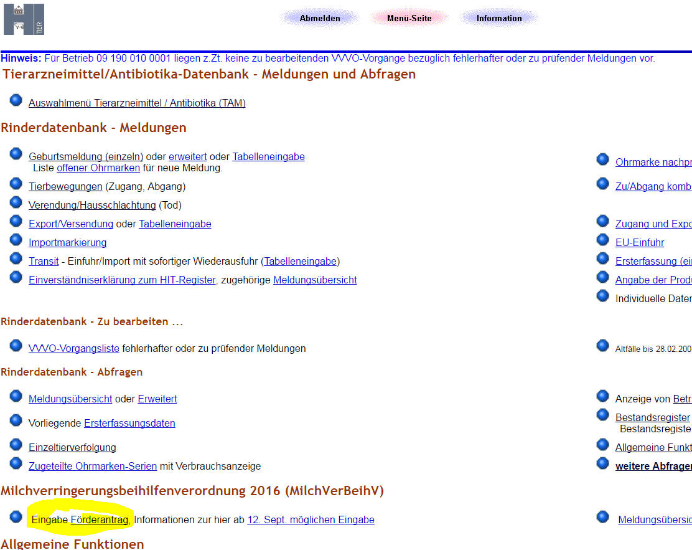
Task: Click blue bullet next to EU-Einfuhr
Action: click(602, 240)
